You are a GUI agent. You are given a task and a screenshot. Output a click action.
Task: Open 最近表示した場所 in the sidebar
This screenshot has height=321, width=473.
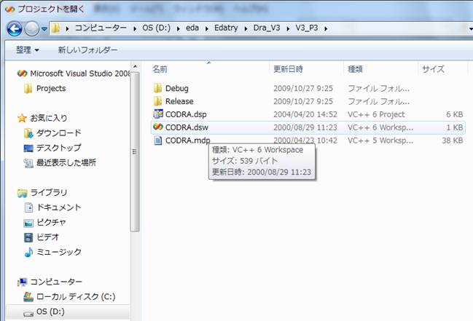coord(66,163)
